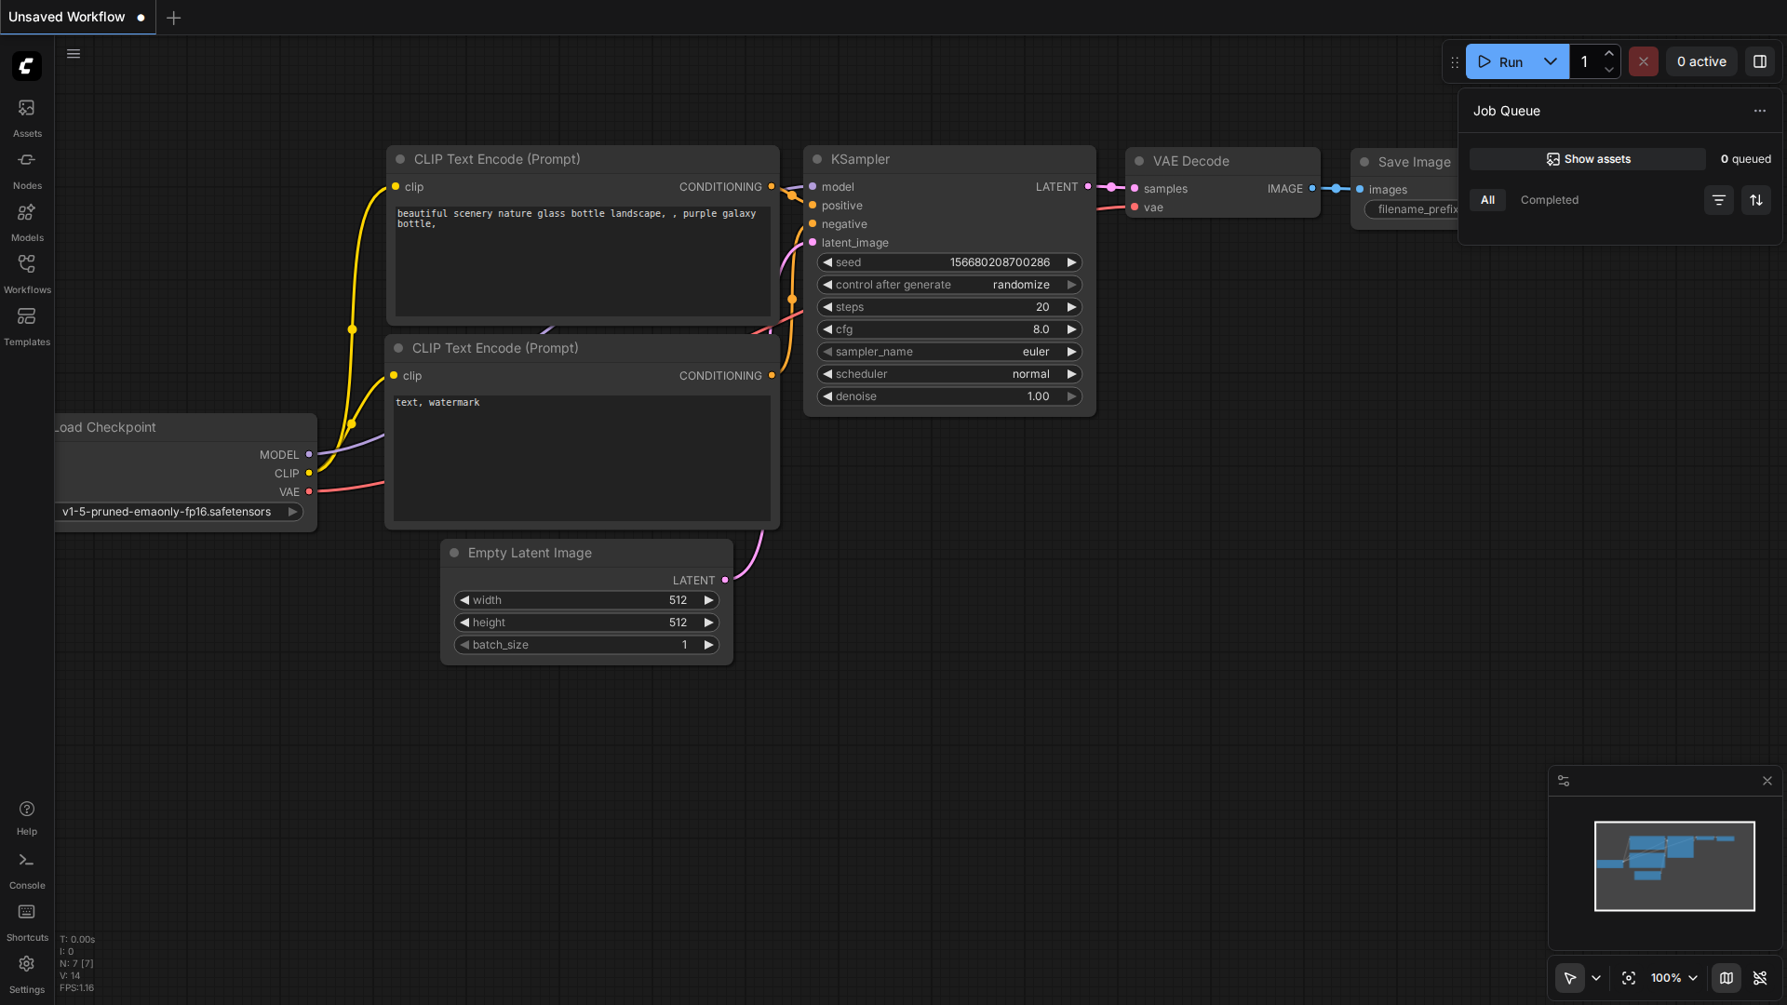The image size is (1787, 1005).
Task: Toggle the minimap button in the bottom toolbar
Action: [x=1727, y=978]
